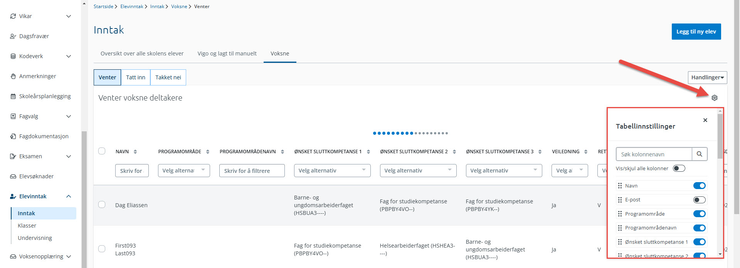Screen dimensions: 740x268
Task: Click the Elevsøknader inbox icon
Action: click(13, 176)
